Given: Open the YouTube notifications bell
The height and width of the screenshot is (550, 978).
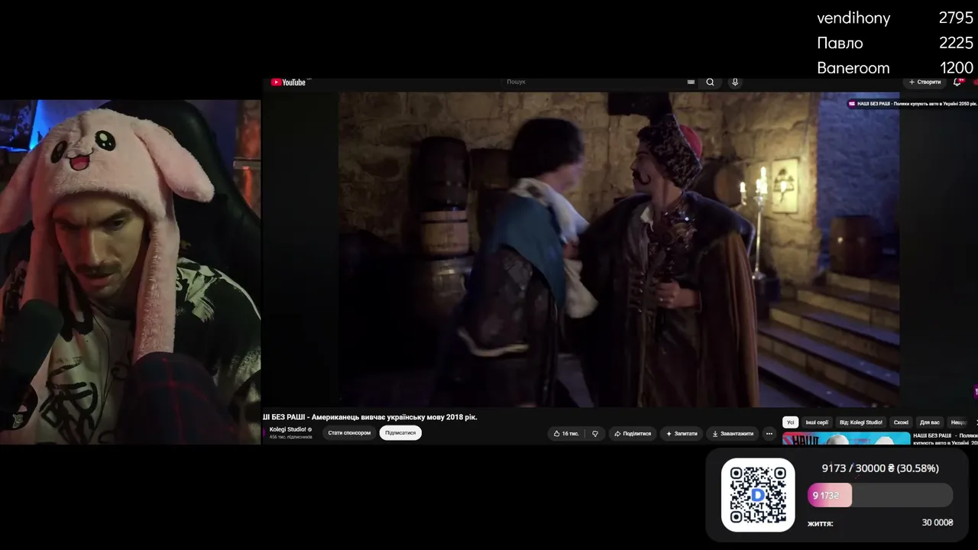Looking at the screenshot, I should tap(957, 82).
